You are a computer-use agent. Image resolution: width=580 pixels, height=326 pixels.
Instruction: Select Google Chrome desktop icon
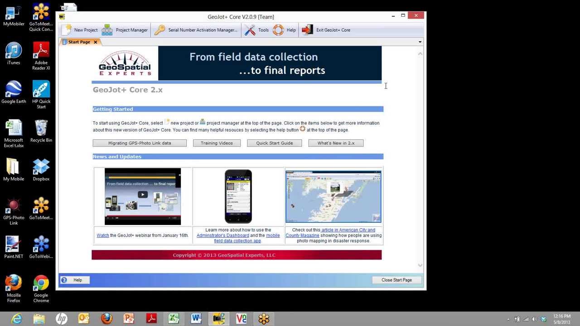[41, 289]
